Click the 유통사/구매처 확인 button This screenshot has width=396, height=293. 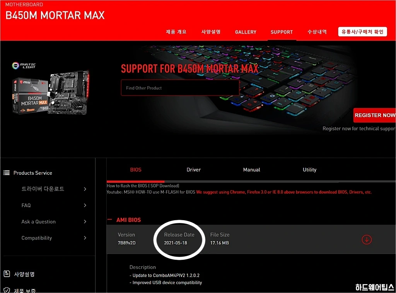(362, 32)
